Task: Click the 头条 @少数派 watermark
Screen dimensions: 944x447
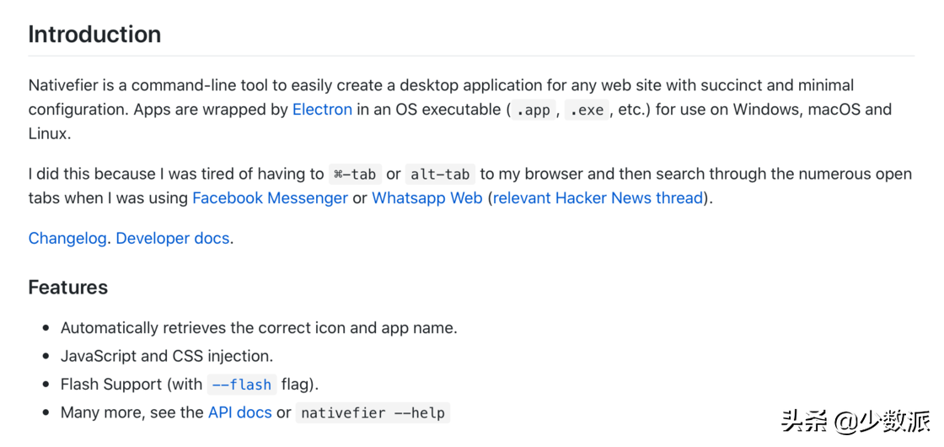Action: point(855,419)
